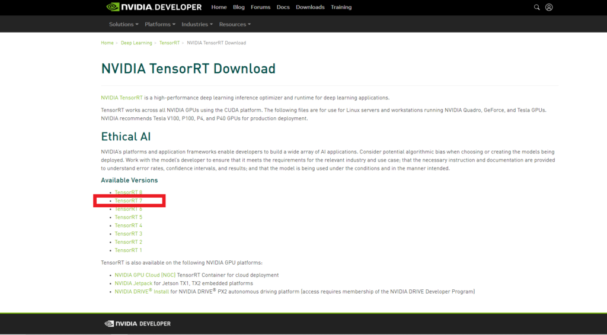The width and height of the screenshot is (607, 335).
Task: Follow the NVIDIA GPU Cloud (NGC) link
Action: coord(145,275)
